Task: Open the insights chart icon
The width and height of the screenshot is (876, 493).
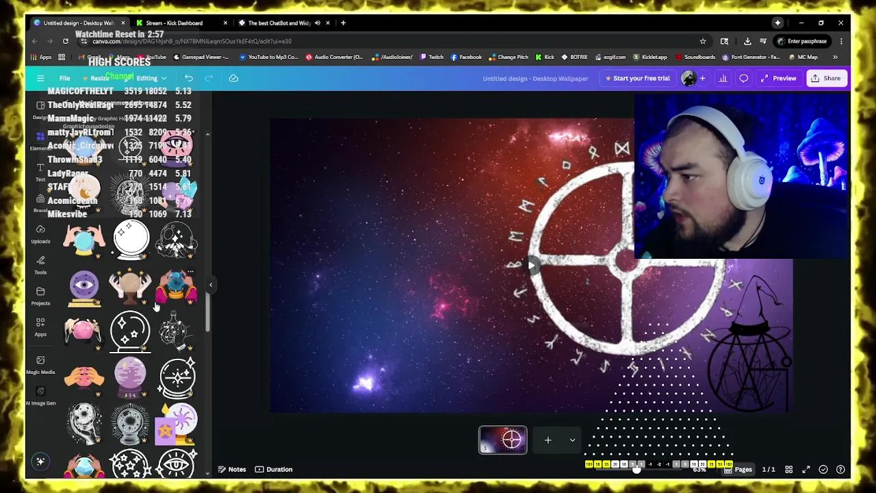Action: 723,78
